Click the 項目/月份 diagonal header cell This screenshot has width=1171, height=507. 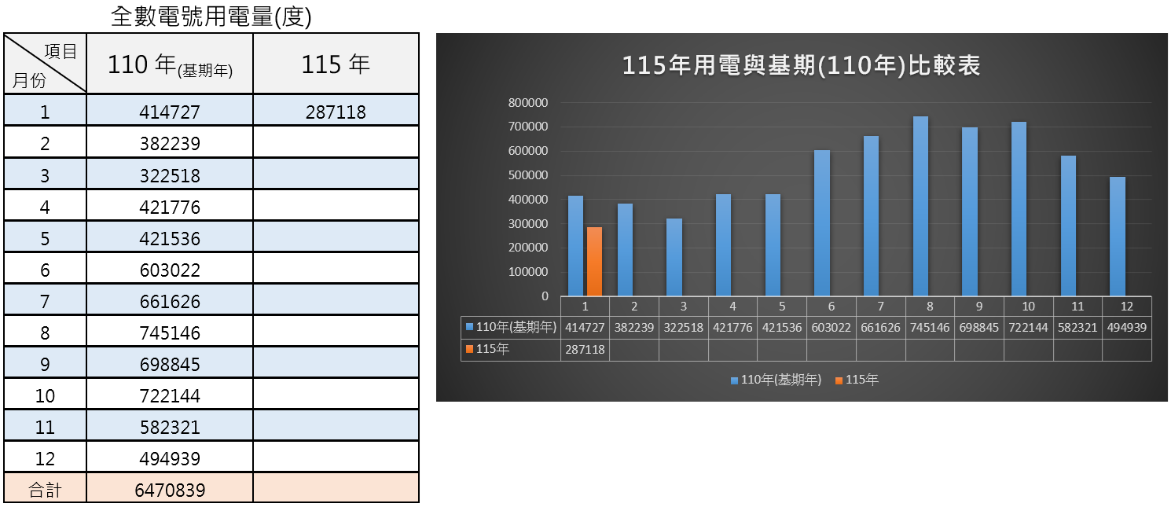pyautogui.click(x=45, y=61)
